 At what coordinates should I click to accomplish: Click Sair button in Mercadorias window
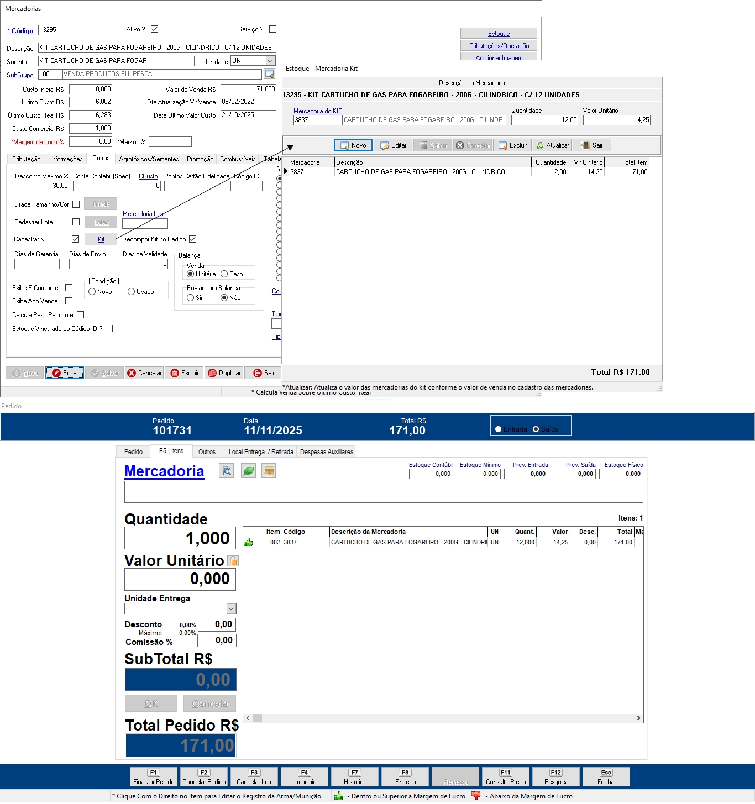click(x=264, y=373)
